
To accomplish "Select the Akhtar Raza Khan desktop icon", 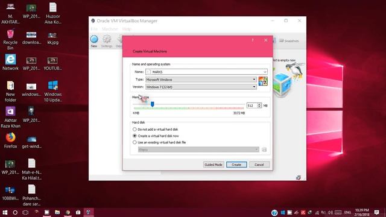I will click(10, 118).
